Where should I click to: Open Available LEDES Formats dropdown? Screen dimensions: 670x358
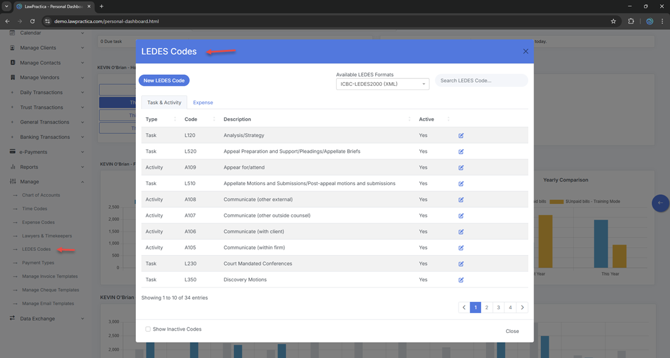383,84
